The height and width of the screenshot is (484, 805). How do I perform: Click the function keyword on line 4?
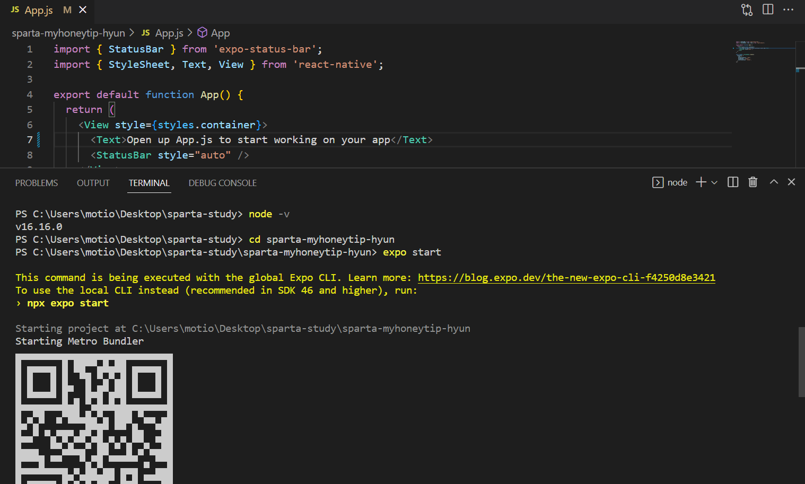click(170, 95)
